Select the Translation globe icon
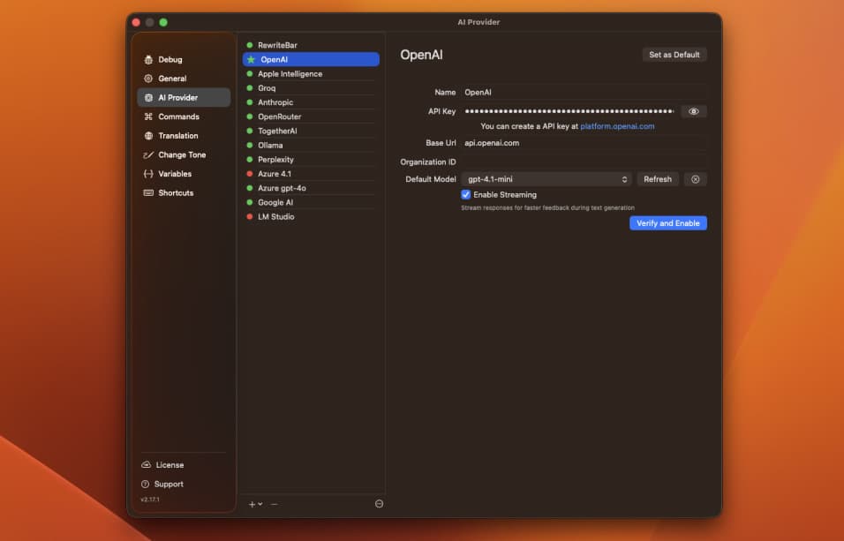 (x=148, y=136)
